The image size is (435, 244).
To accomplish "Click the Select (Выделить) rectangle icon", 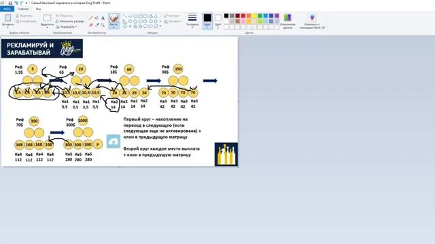I will point(47,18).
